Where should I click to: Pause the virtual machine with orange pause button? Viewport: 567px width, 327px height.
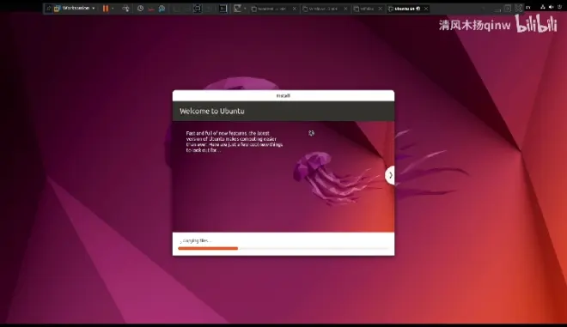coord(105,9)
